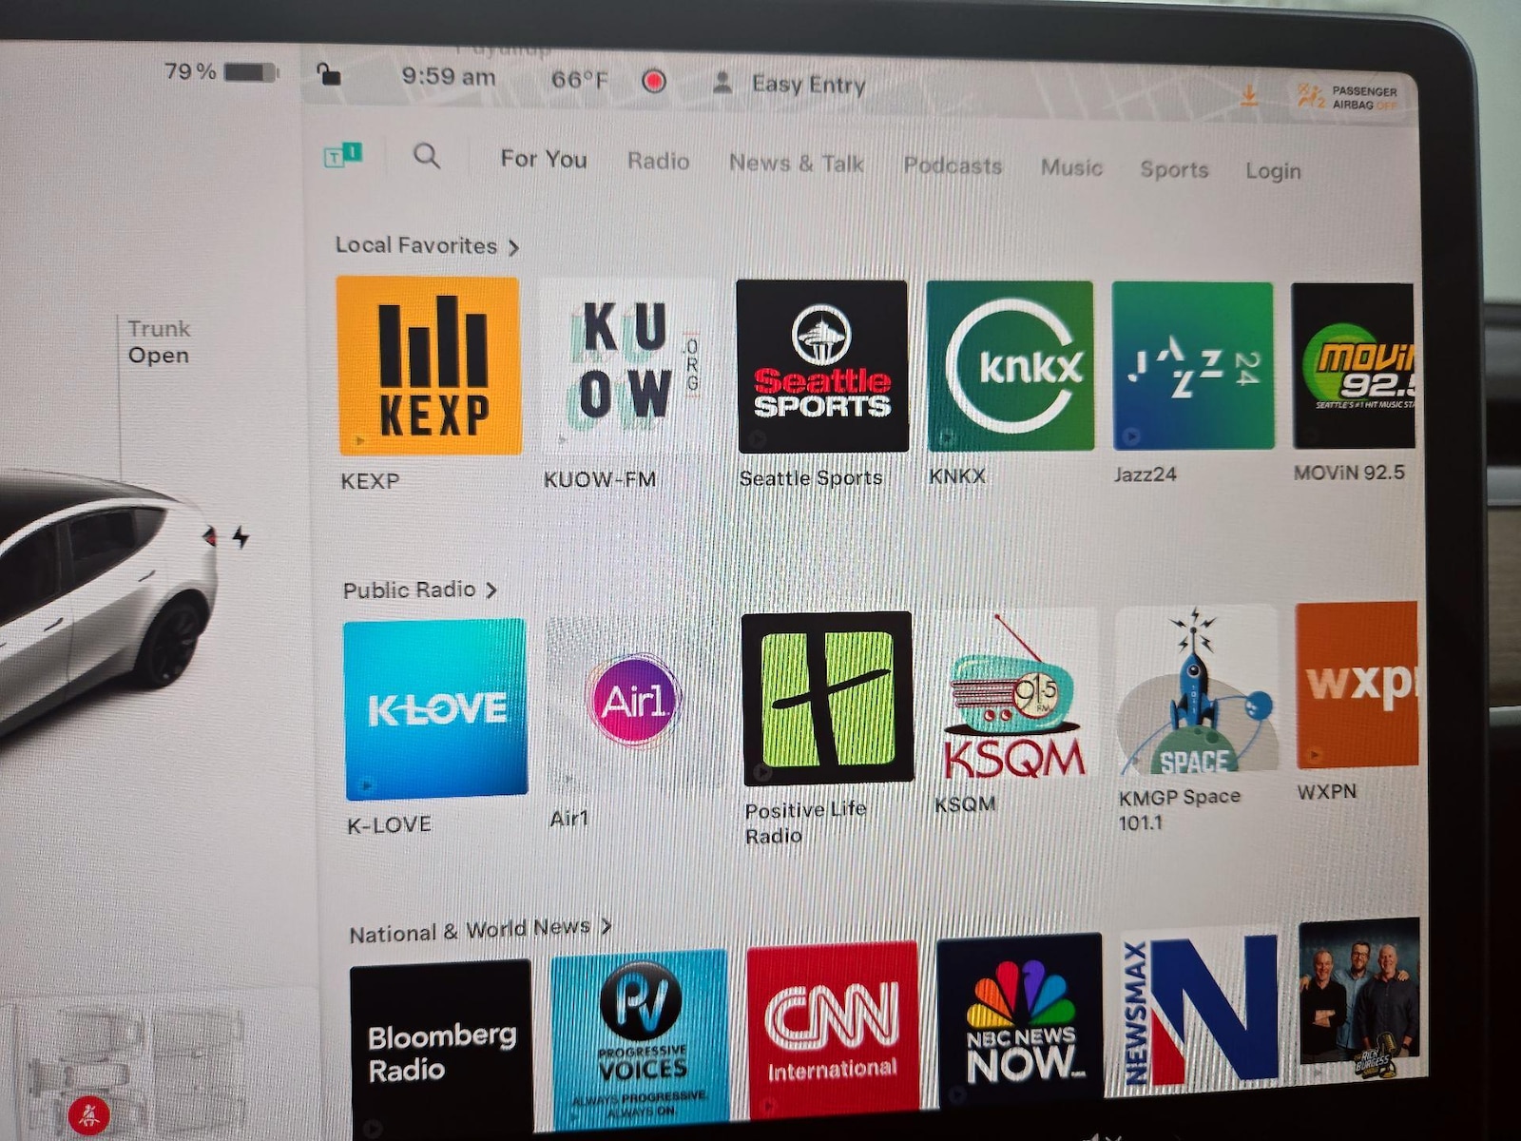The height and width of the screenshot is (1141, 1521).
Task: Select the CNN International station tile
Action: pos(832,1027)
